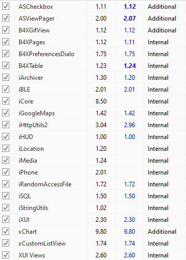Screen dimensions: 186x260
Task: Toggle the iCore checkbox
Action: pos(6,101)
